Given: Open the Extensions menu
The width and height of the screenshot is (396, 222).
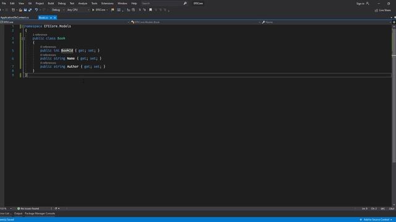Looking at the screenshot, I should tap(107, 4).
